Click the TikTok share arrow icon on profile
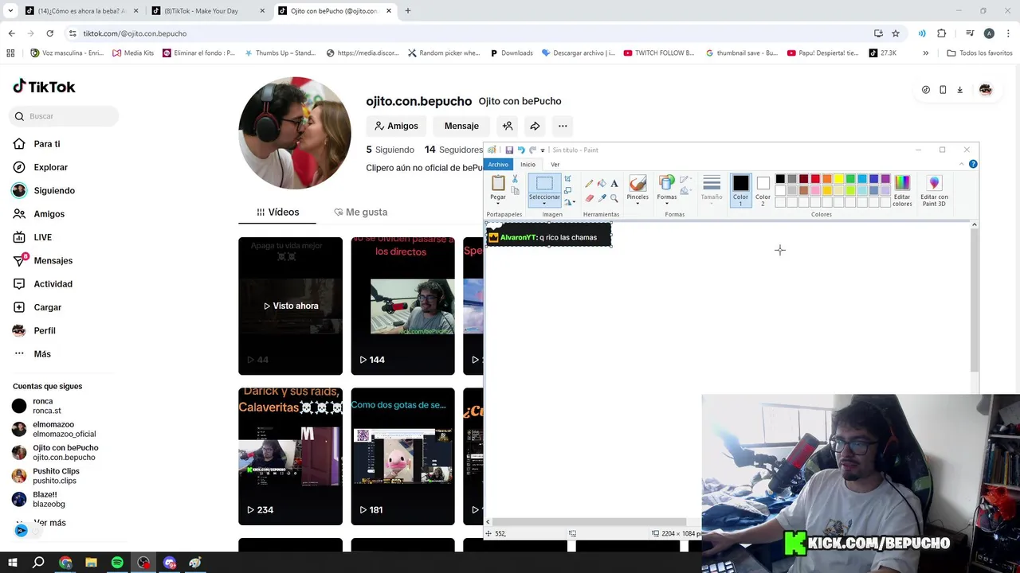 tap(535, 126)
